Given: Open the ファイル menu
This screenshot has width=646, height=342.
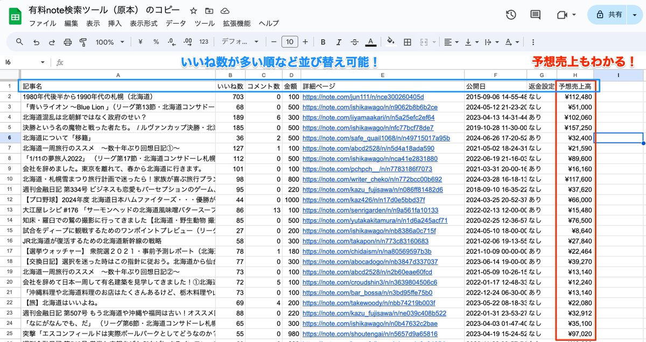Looking at the screenshot, I should click(x=43, y=24).
